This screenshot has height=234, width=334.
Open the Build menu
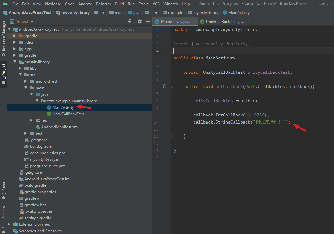click(x=119, y=4)
